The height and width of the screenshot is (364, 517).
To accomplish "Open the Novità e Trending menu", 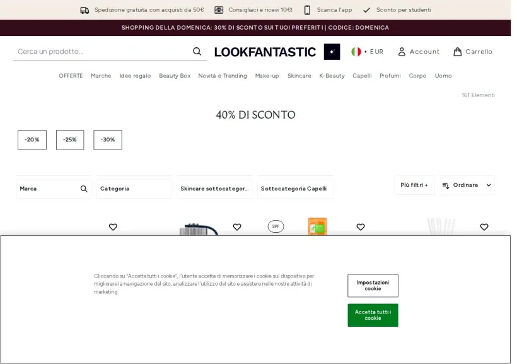I will pyautogui.click(x=223, y=76).
